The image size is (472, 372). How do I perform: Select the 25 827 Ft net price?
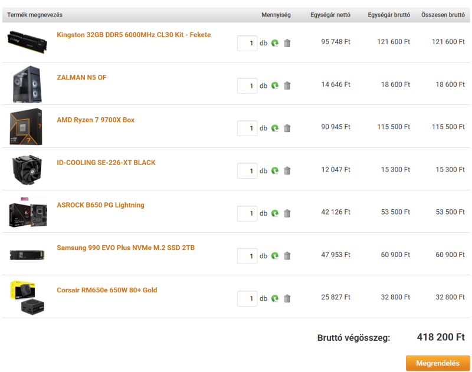coord(336,297)
